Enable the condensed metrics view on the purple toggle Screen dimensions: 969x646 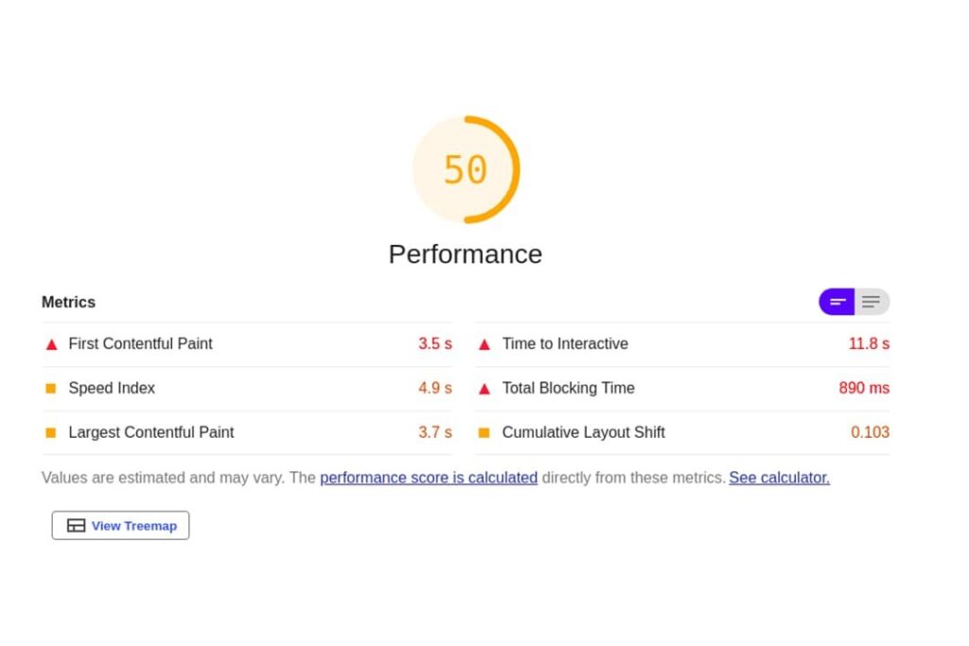click(837, 302)
